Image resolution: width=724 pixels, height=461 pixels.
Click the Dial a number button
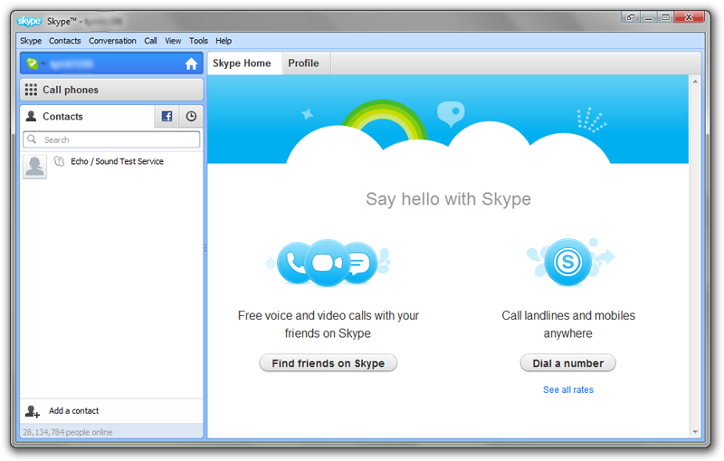point(568,363)
